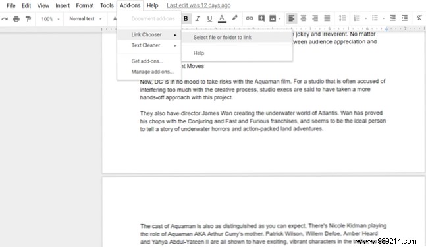Apply a numbered list
Image resolution: width=426 pixels, height=247 pixels.
click(357, 18)
